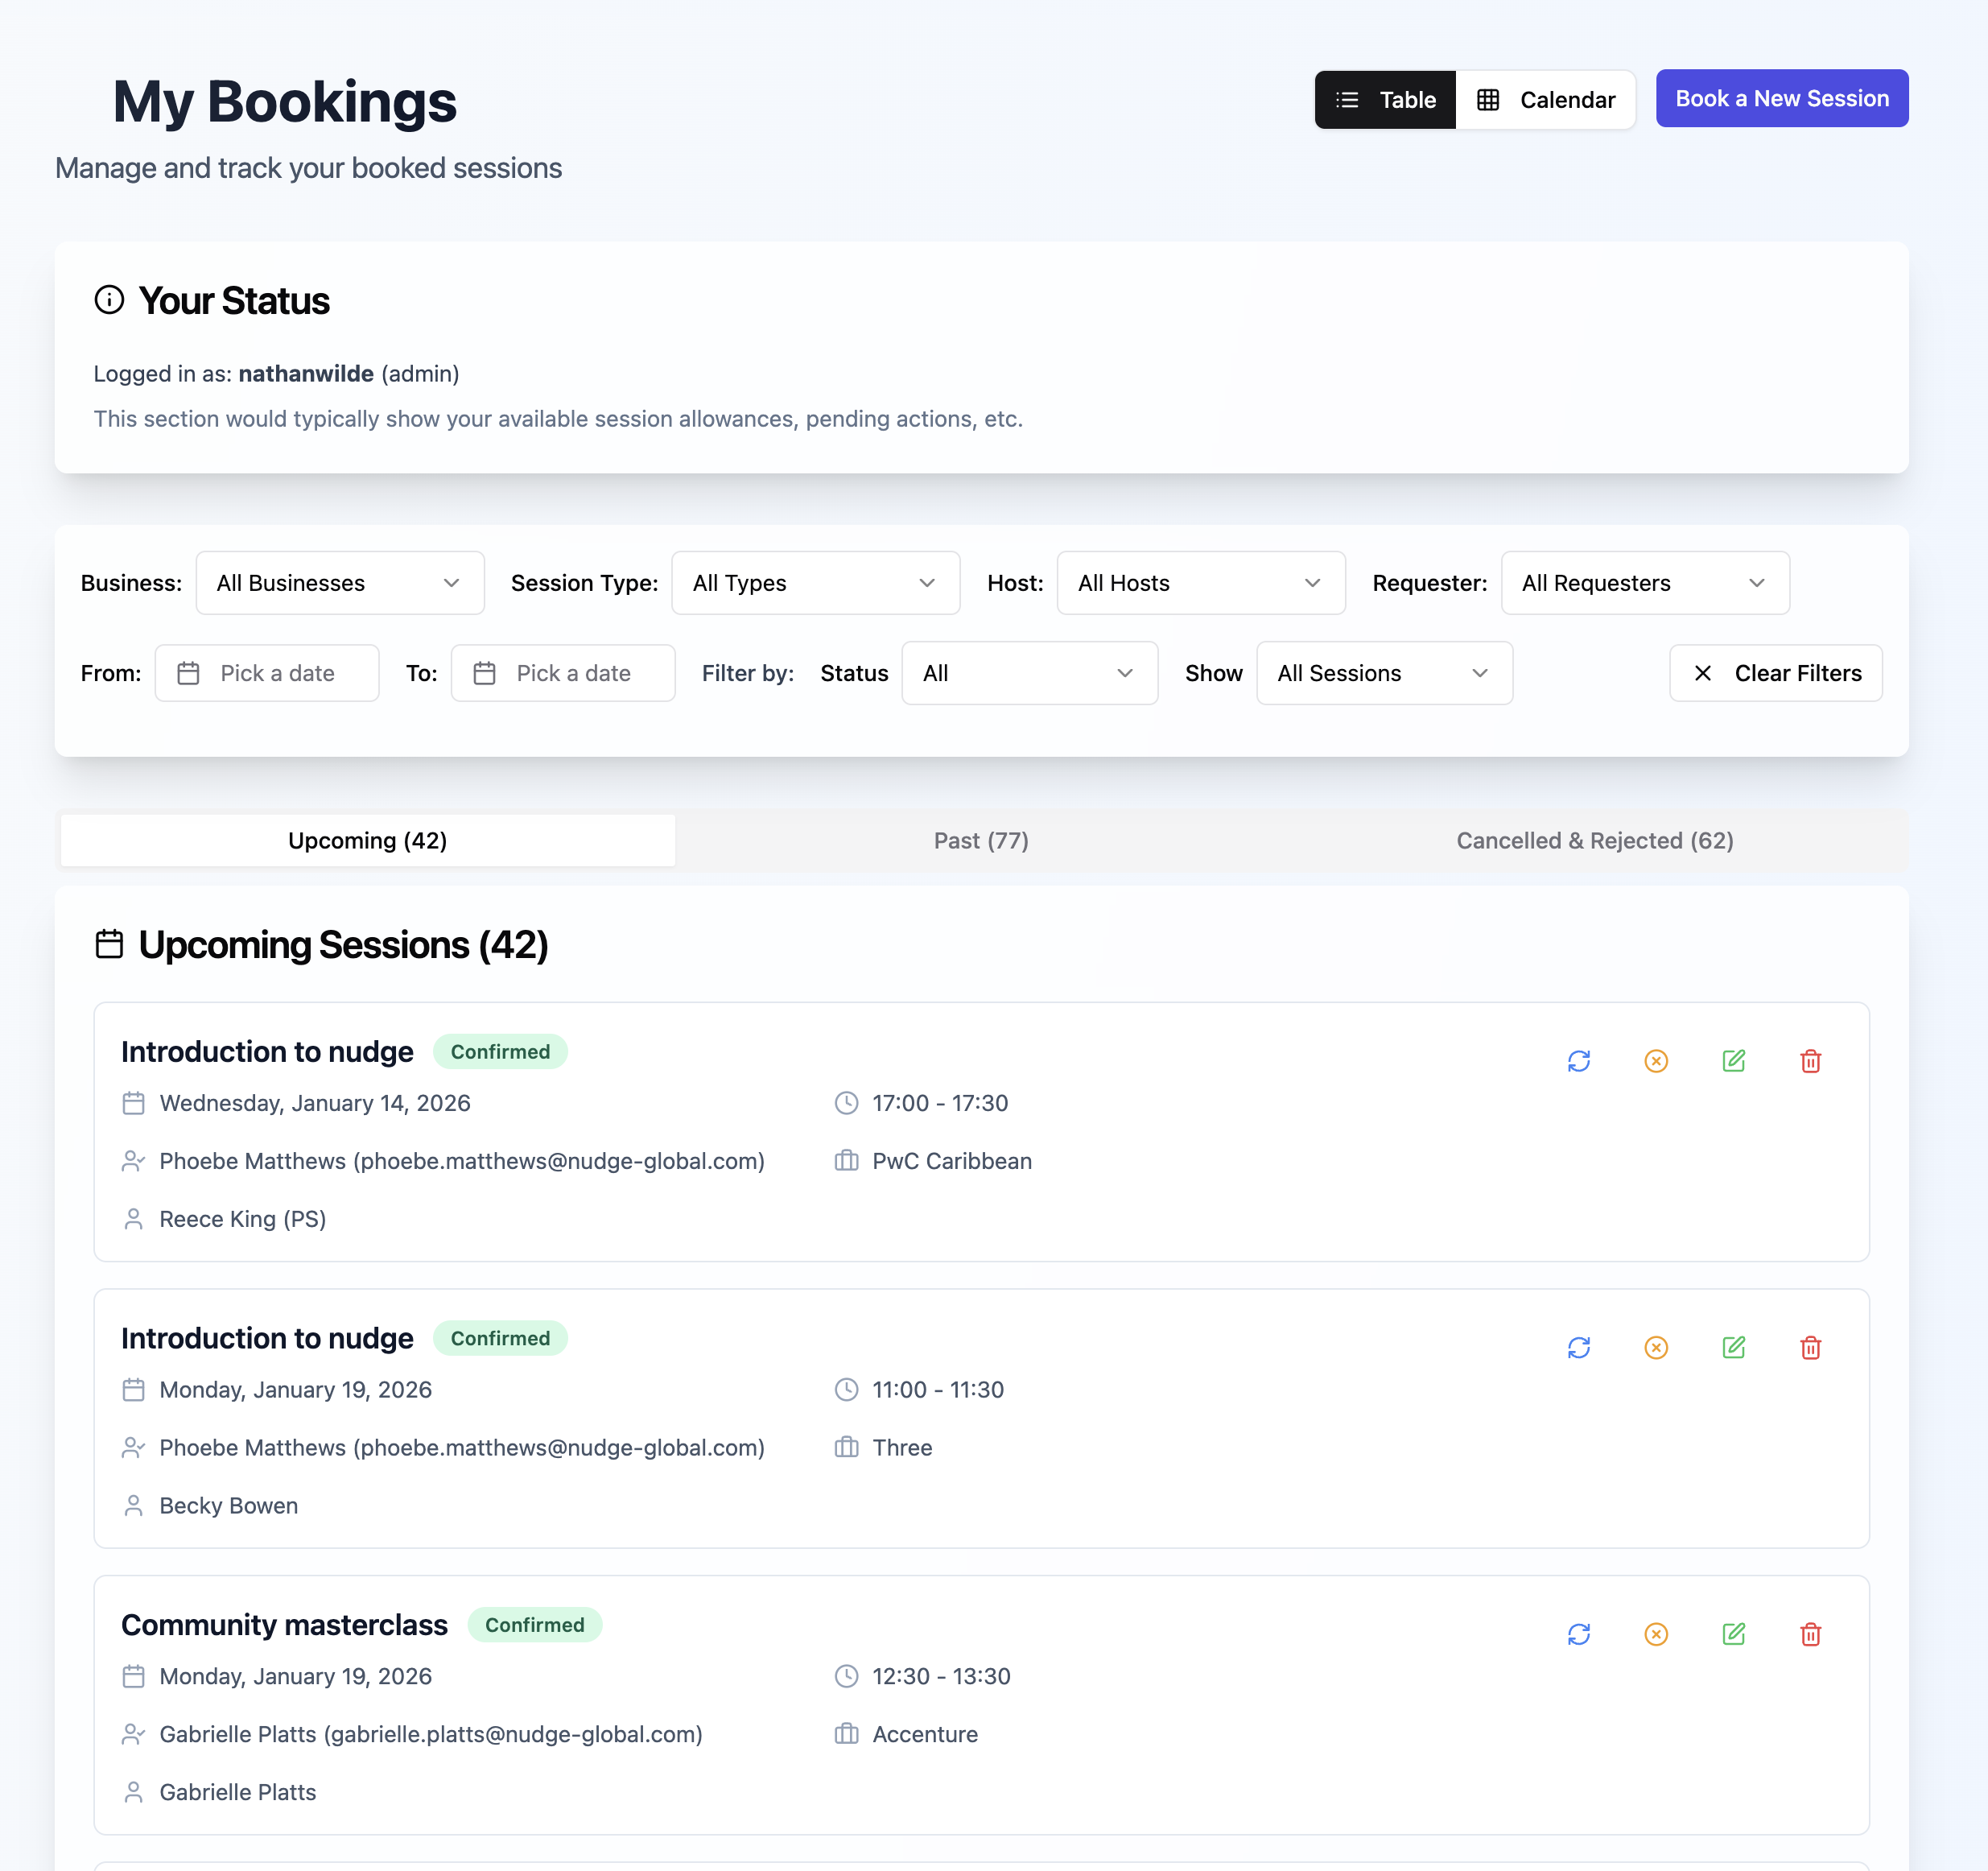Click the info icon beside Your Status
The image size is (1988, 1871).
pos(109,300)
